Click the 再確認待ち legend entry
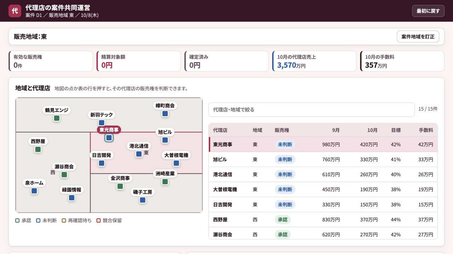This screenshot has width=453, height=254. click(77, 220)
